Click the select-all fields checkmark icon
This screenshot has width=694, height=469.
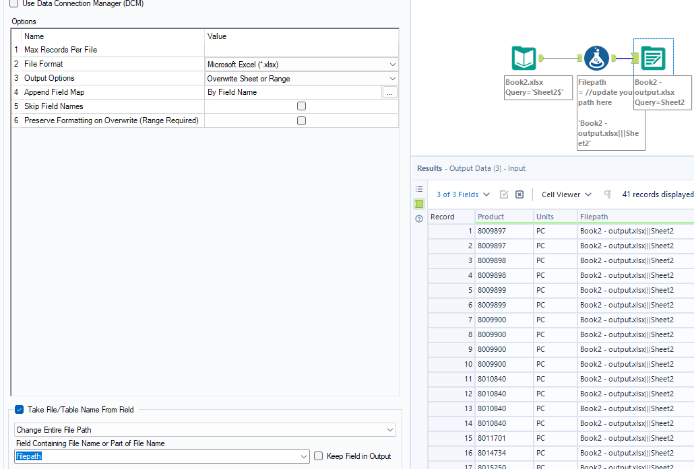(504, 194)
